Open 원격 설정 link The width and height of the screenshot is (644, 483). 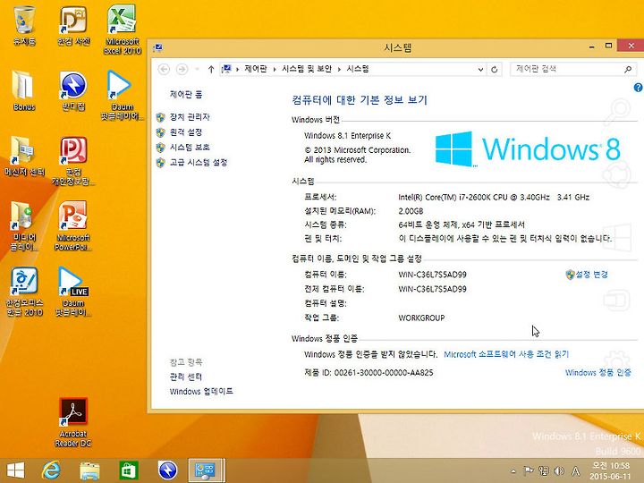coord(186,131)
